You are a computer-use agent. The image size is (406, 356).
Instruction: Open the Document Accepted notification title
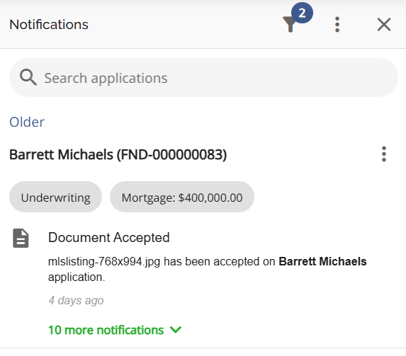109,238
